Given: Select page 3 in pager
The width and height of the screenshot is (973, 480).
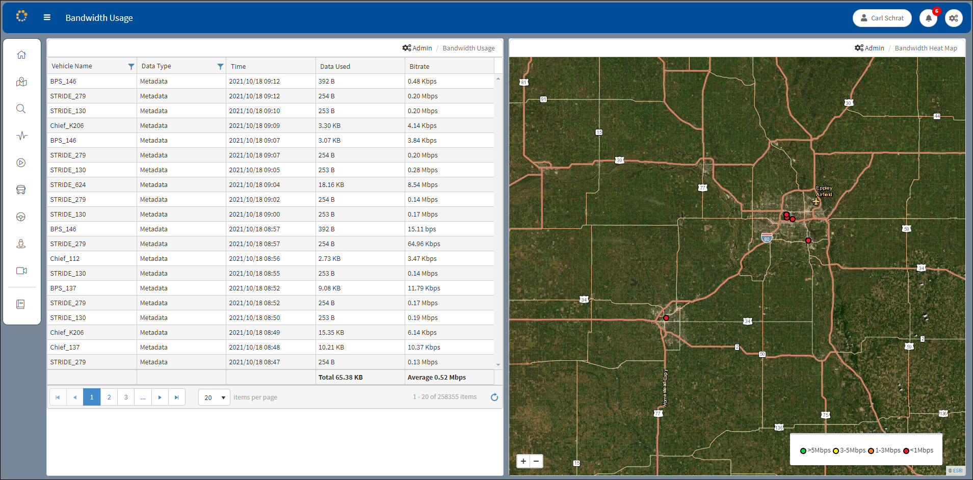Looking at the screenshot, I should click(x=126, y=397).
